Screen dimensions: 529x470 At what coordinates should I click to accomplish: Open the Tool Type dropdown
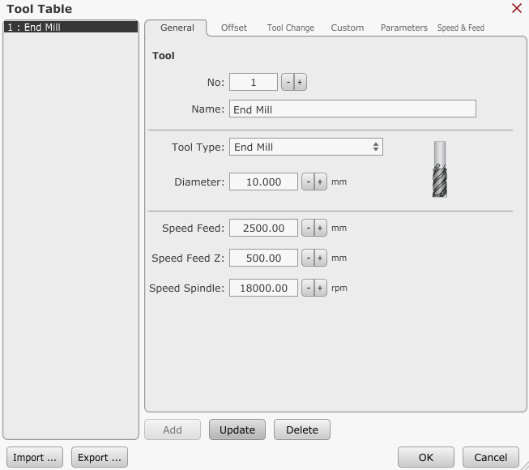click(x=305, y=147)
